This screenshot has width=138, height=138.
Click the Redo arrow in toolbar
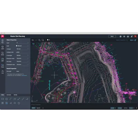click(x=36, y=40)
